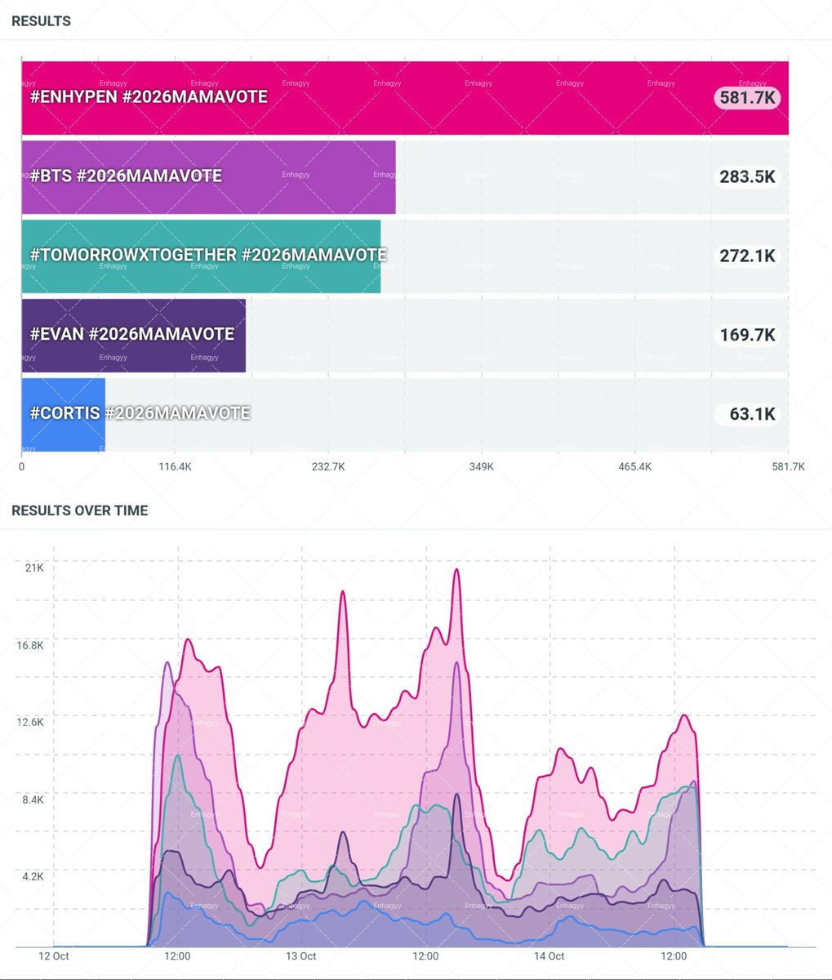The image size is (832, 980).
Task: Click the 4.2K label on the time chart
Action: point(33,876)
